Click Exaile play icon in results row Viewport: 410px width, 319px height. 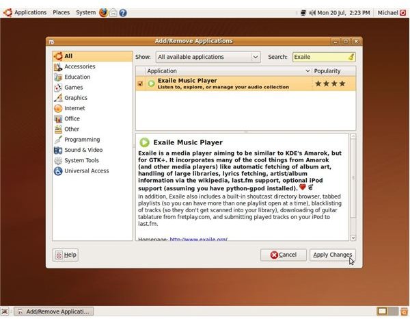point(151,84)
